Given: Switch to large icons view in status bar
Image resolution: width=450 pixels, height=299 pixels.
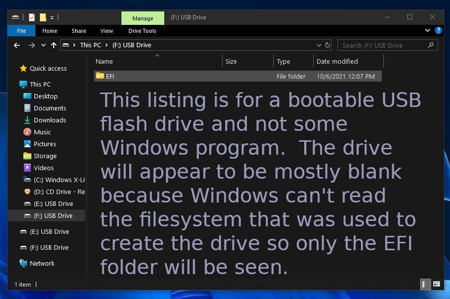Looking at the screenshot, I should (x=437, y=285).
